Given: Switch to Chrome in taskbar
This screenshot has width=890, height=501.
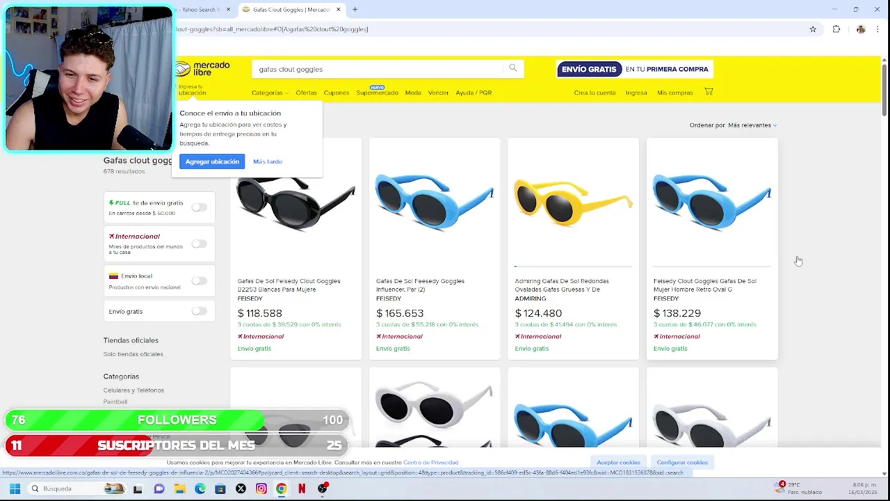Looking at the screenshot, I should [x=281, y=489].
